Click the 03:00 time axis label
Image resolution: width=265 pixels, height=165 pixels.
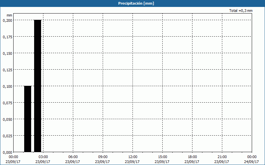tap(43, 157)
